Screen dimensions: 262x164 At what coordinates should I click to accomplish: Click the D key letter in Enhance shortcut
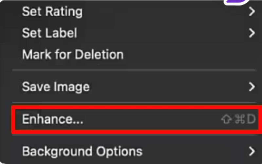coord(251,119)
